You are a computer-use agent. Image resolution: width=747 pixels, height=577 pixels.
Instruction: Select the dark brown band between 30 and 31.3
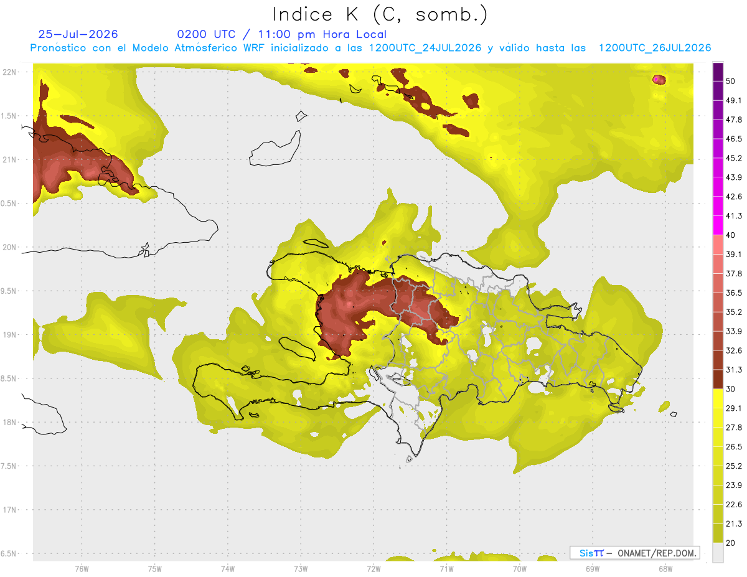[x=718, y=379]
